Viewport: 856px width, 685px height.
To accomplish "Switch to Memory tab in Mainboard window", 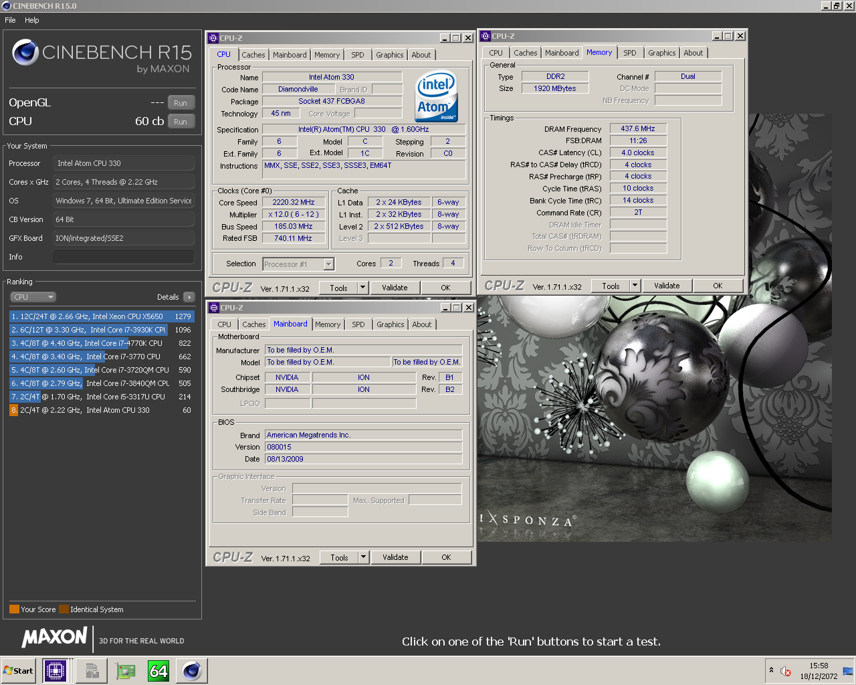I will tap(328, 324).
